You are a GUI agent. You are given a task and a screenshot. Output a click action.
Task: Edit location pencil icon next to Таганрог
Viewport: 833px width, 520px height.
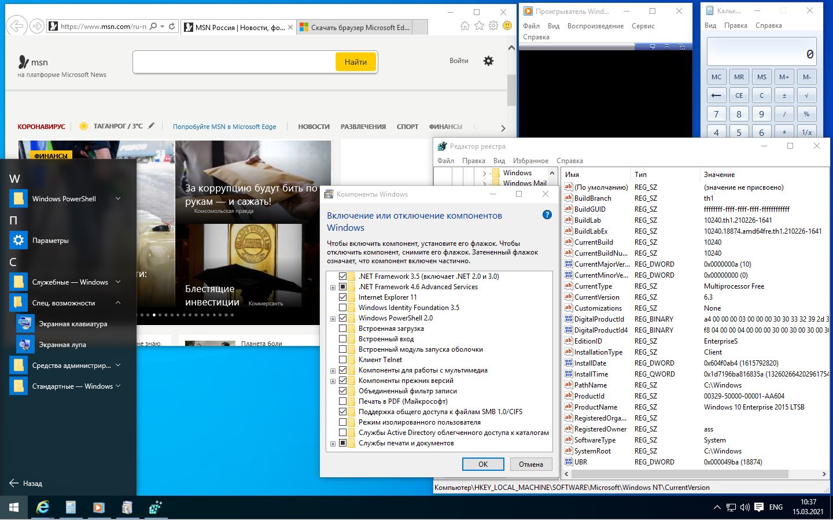[152, 126]
